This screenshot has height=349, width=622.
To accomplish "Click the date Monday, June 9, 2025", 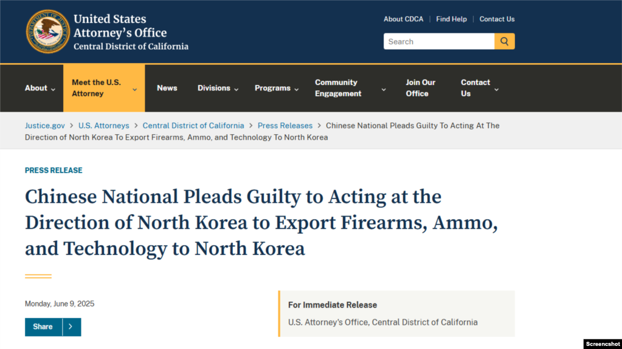I will click(60, 304).
